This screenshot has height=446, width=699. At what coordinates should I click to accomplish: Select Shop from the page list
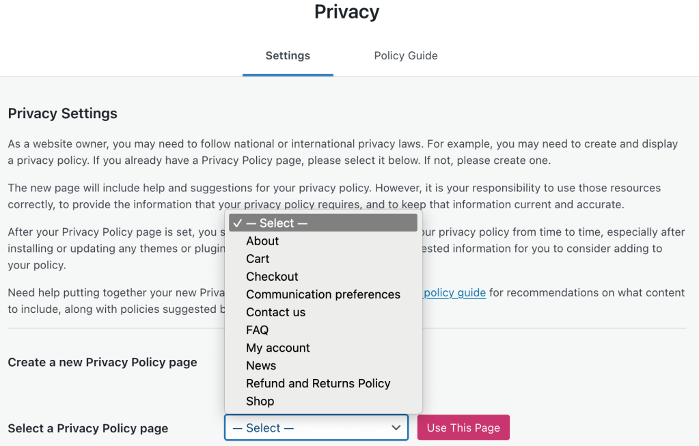coord(260,401)
